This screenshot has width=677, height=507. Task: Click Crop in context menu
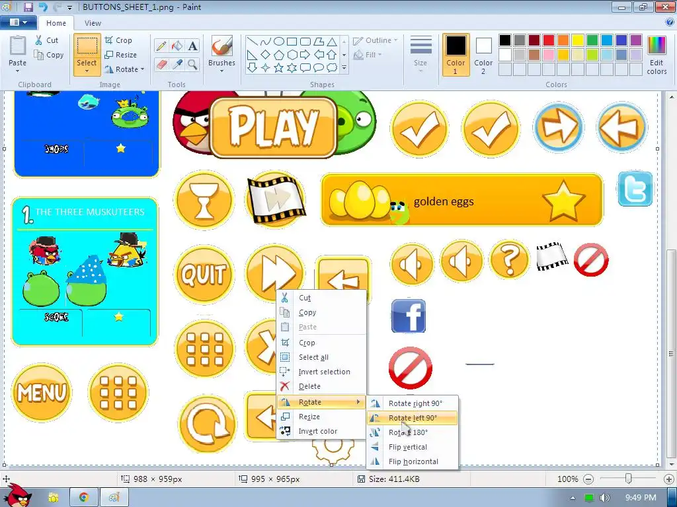tap(321, 343)
